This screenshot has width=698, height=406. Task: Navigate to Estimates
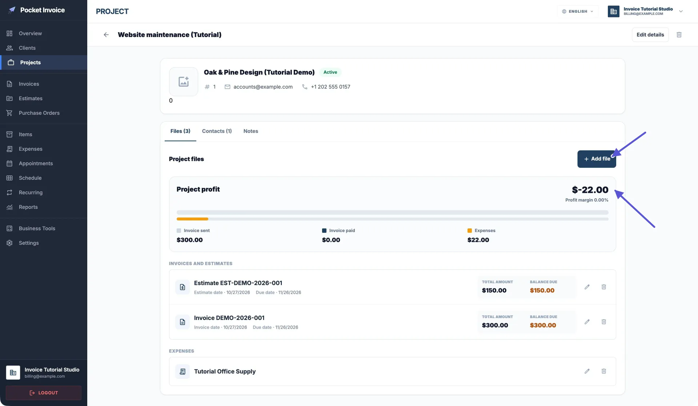click(x=44, y=98)
